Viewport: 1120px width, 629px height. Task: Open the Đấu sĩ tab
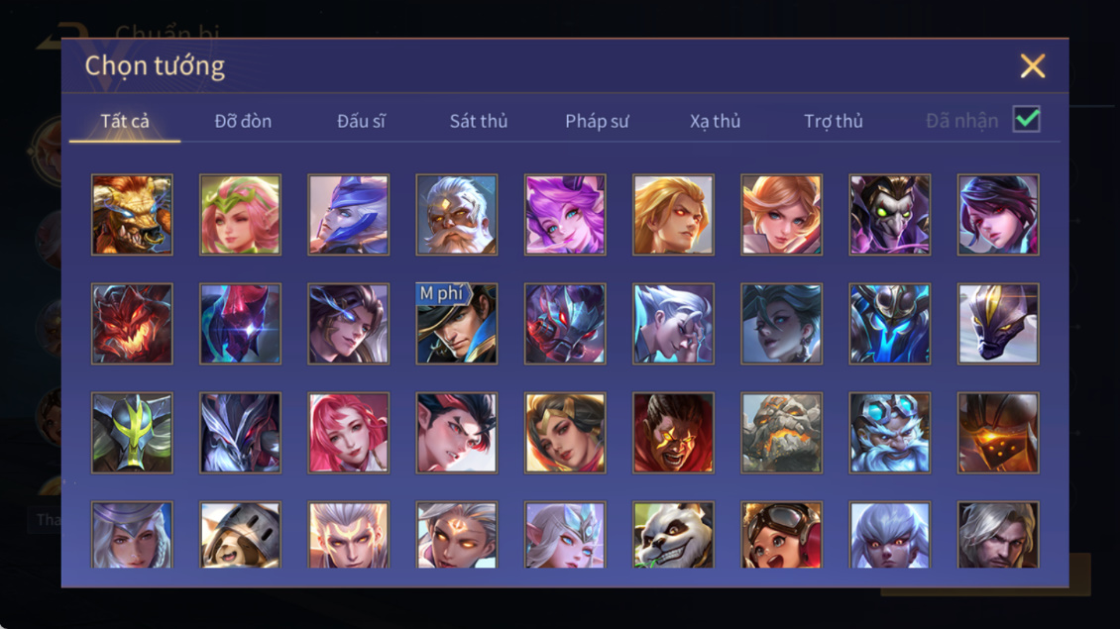coord(361,121)
